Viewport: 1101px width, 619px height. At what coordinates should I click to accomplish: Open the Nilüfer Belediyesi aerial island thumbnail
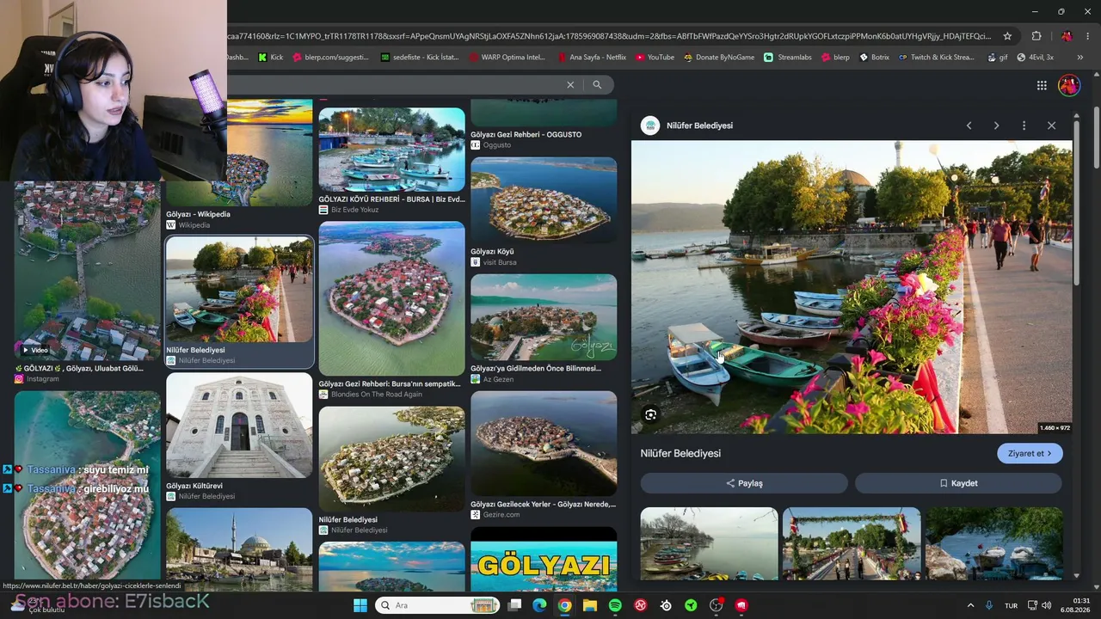pyautogui.click(x=391, y=460)
